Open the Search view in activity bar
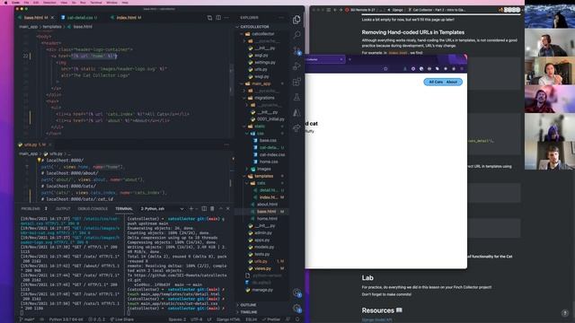Image resolution: width=575 pixels, height=323 pixels. tap(296, 35)
